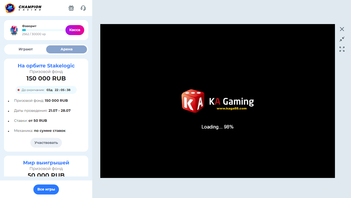Viewport: 351px width, 198px height.
Task: Click the 50 000 RUB prize amount
Action: coord(46,175)
